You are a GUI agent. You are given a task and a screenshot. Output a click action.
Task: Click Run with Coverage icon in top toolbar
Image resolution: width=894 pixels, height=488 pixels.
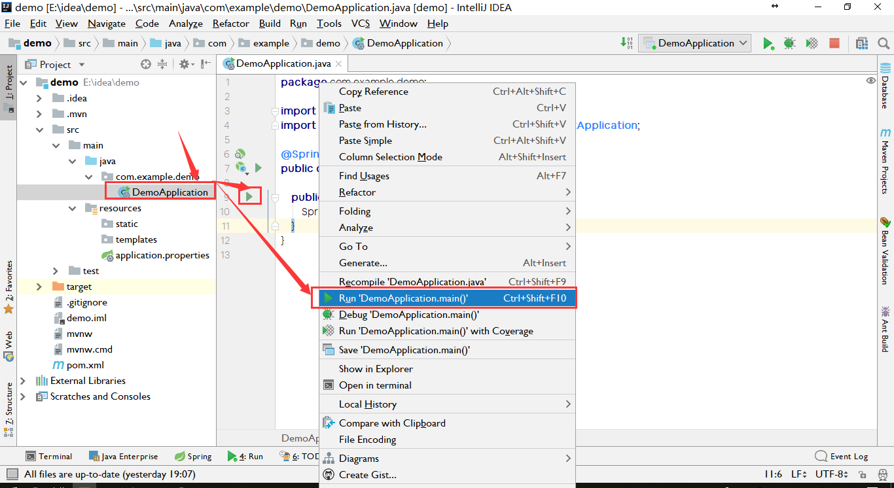tap(812, 43)
